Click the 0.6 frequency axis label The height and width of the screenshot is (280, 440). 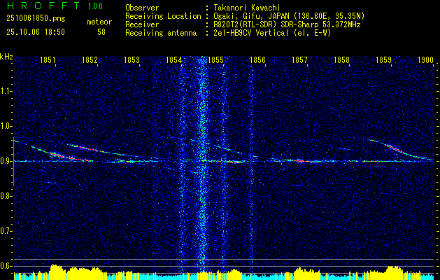(6, 265)
